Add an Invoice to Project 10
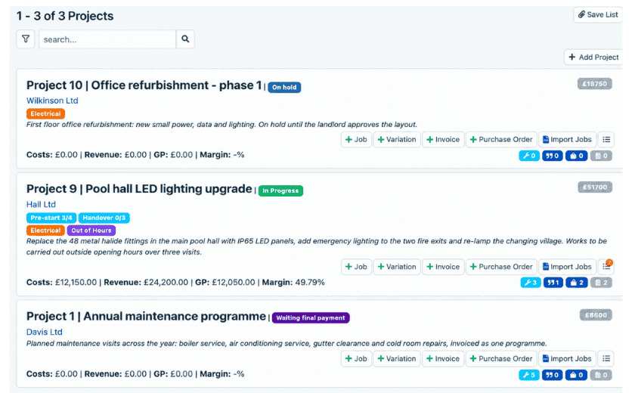635x393 pixels. click(x=443, y=140)
